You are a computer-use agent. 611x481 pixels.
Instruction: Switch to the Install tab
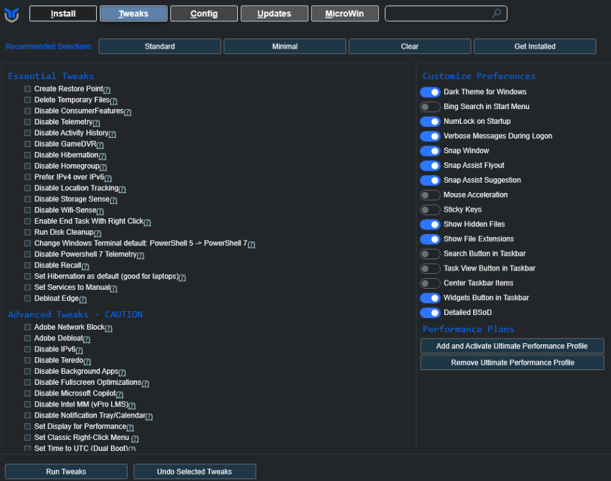[x=63, y=13]
